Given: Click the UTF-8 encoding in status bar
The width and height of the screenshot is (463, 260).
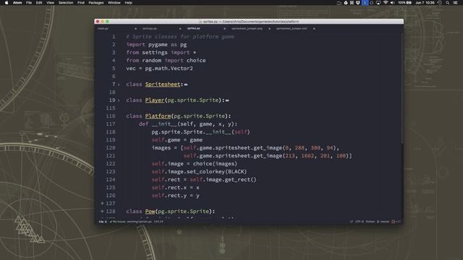Looking at the screenshot, I should point(360,222).
